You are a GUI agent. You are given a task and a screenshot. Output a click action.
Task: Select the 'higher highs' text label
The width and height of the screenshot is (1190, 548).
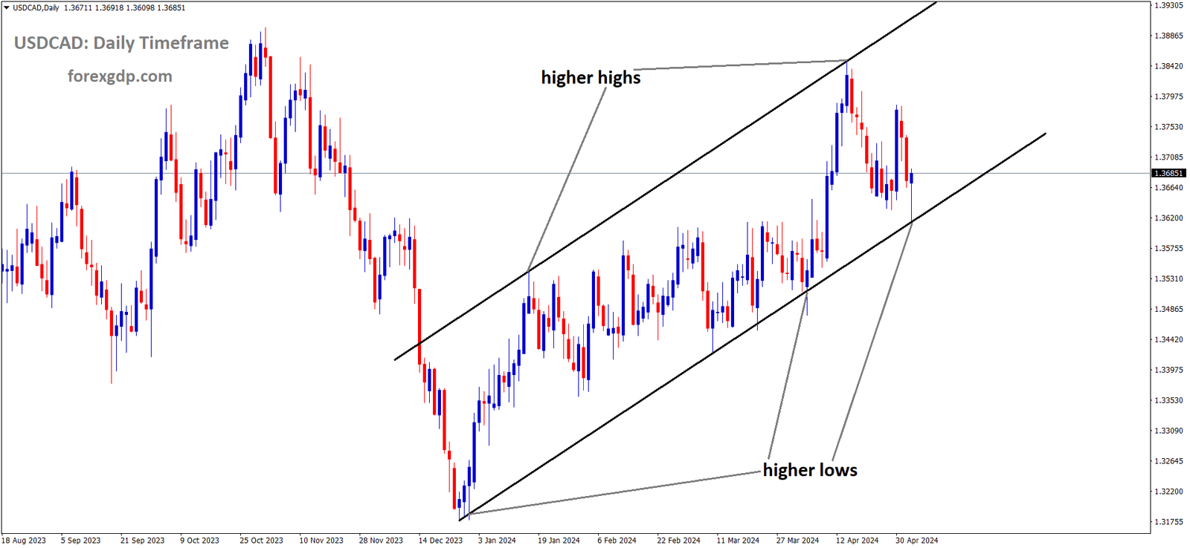(591, 77)
